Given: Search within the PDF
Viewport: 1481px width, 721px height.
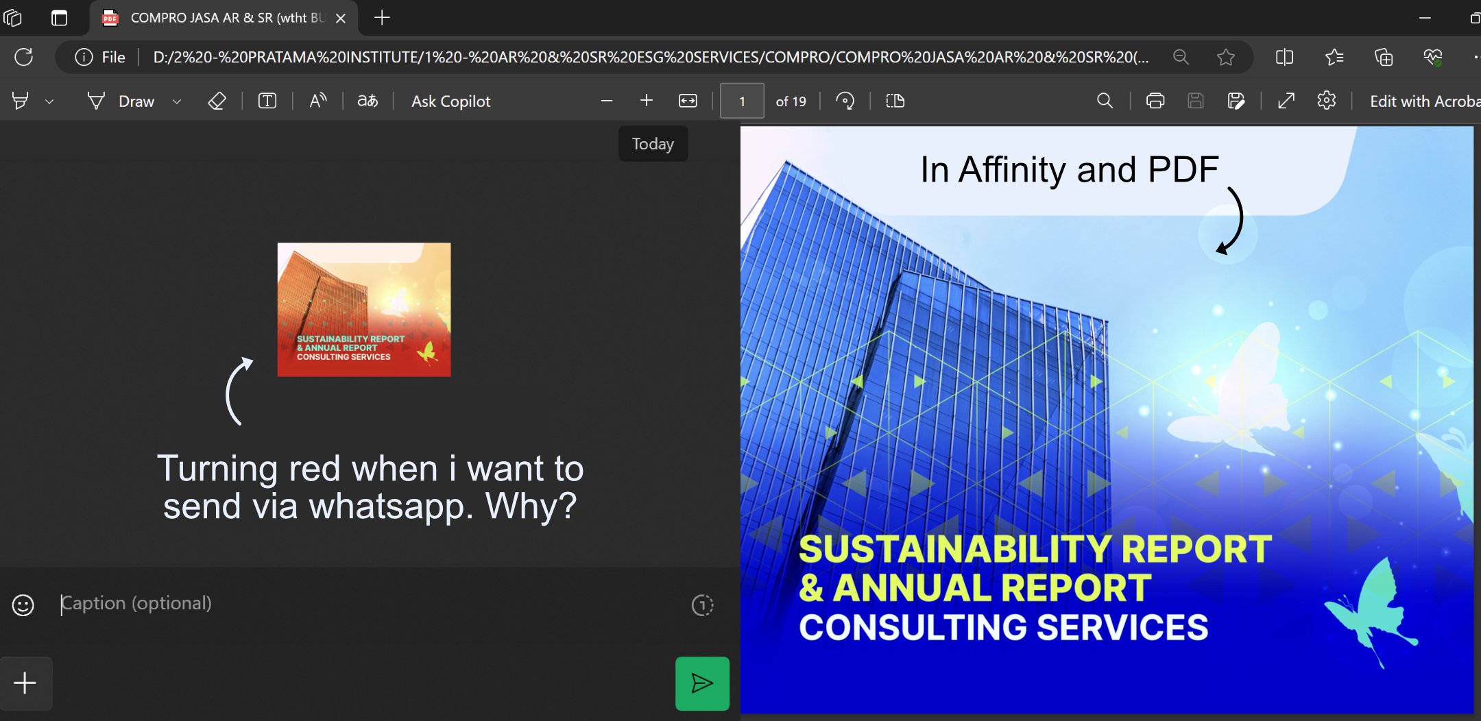Looking at the screenshot, I should coord(1105,101).
